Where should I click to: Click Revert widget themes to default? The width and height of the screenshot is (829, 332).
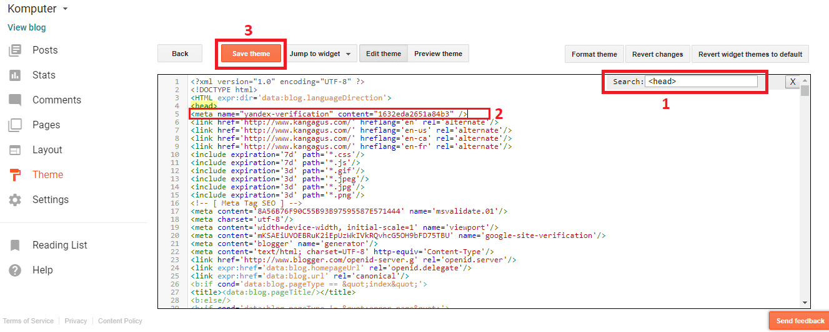click(750, 54)
